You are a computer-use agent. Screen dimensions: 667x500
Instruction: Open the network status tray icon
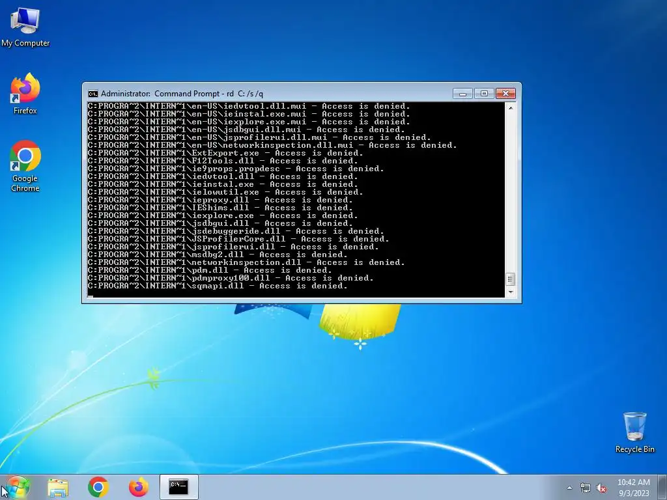click(586, 488)
